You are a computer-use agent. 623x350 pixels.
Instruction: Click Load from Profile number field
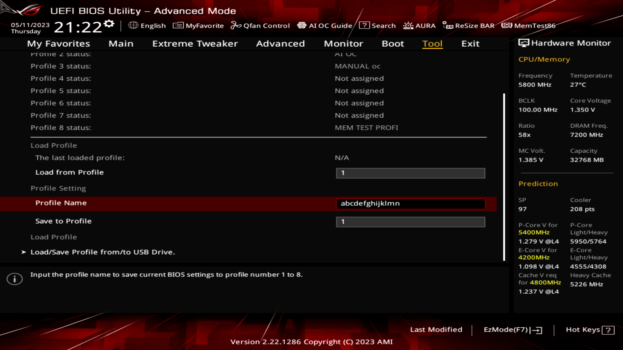[x=410, y=173]
